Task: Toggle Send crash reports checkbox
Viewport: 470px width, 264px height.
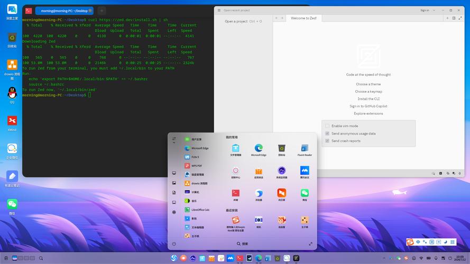Action: pos(327,140)
